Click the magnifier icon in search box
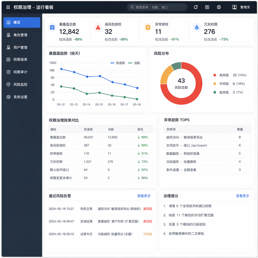 click(x=132, y=7)
